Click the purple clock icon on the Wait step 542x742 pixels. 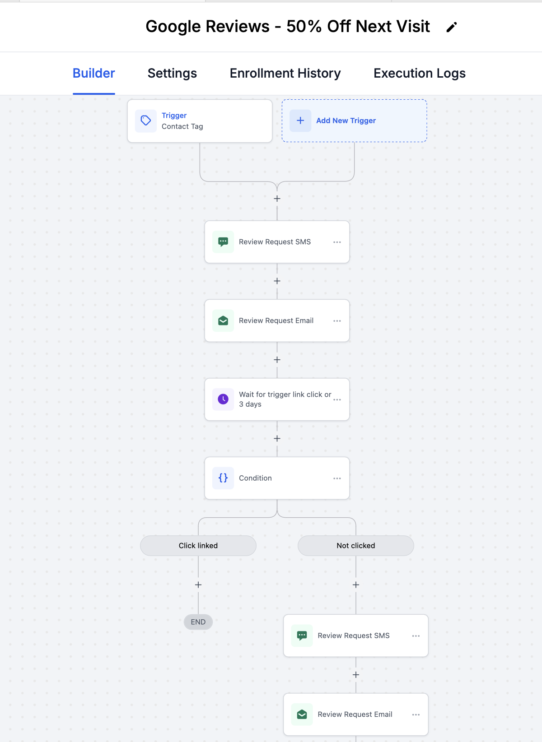click(x=223, y=399)
